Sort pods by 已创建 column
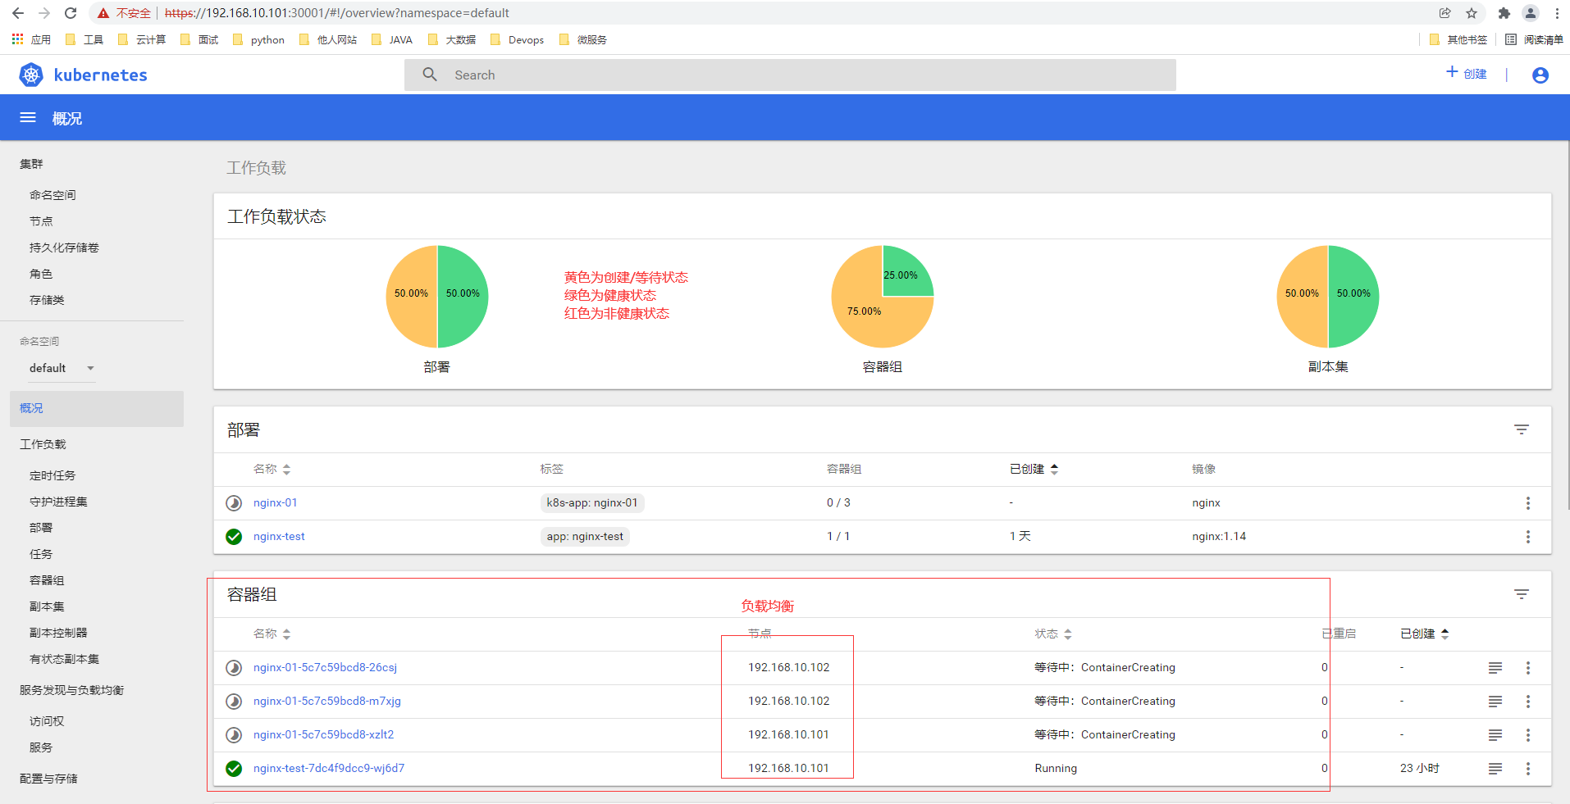The height and width of the screenshot is (804, 1570). pos(1425,634)
